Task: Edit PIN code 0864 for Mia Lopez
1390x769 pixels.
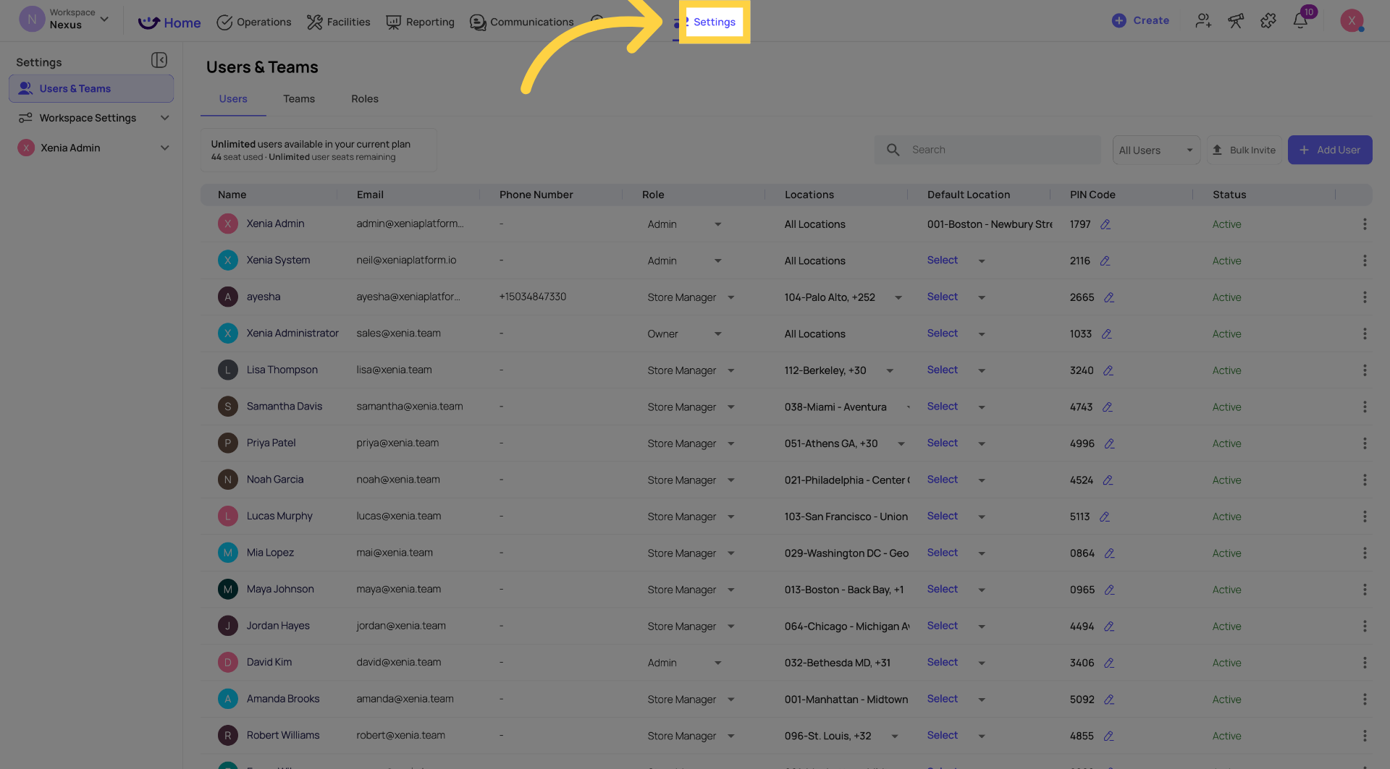Action: [x=1109, y=553]
